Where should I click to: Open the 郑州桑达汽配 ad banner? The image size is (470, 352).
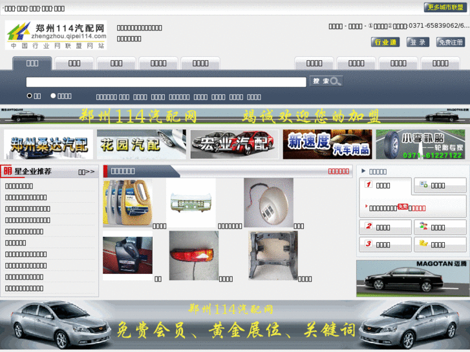click(48, 144)
